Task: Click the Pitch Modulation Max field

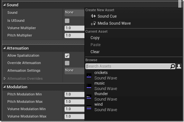Action: click(x=74, y=102)
